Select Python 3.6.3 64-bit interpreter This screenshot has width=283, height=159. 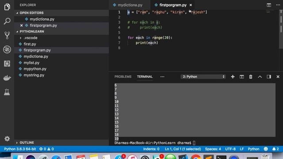click(20, 149)
